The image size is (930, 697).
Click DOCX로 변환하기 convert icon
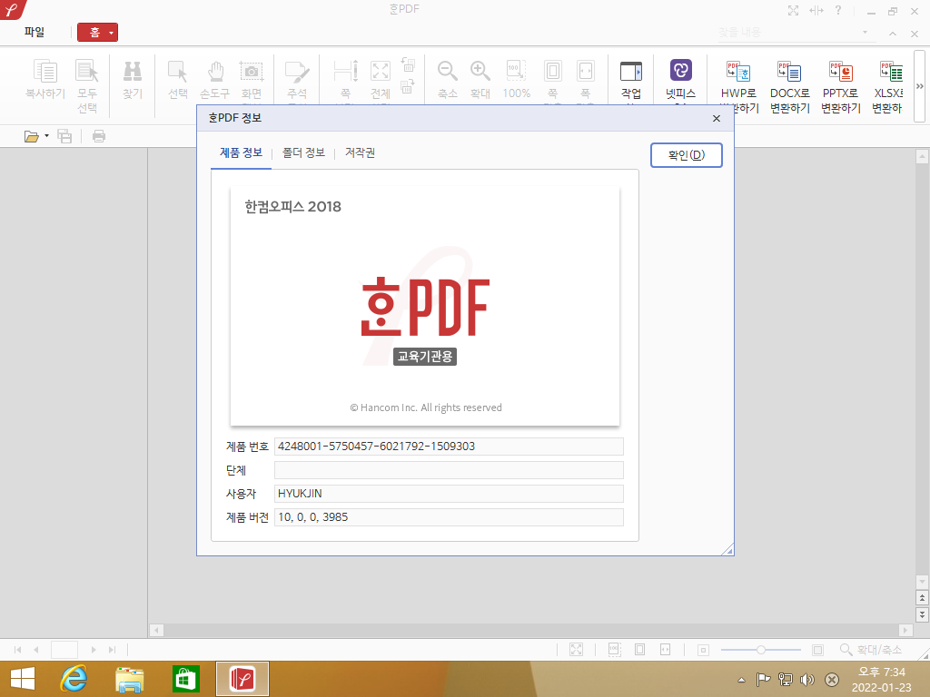point(789,71)
